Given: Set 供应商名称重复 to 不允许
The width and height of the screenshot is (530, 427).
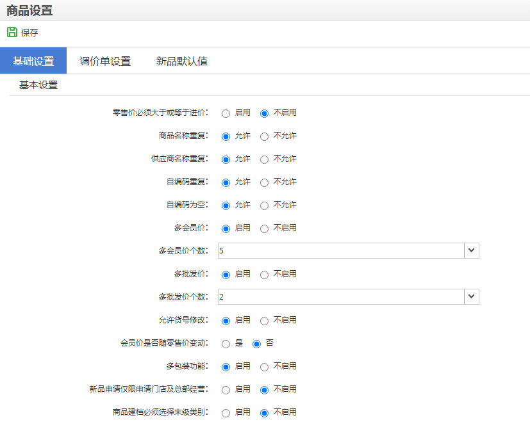Looking at the screenshot, I should point(264,159).
